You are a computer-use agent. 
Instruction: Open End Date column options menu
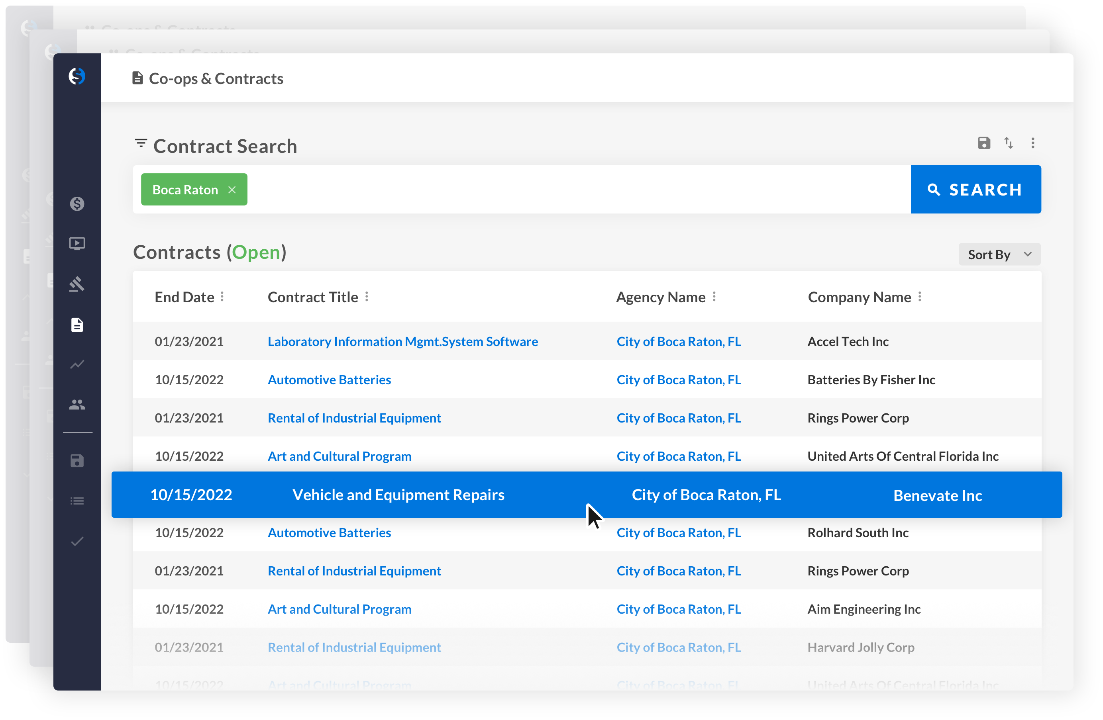click(x=222, y=297)
